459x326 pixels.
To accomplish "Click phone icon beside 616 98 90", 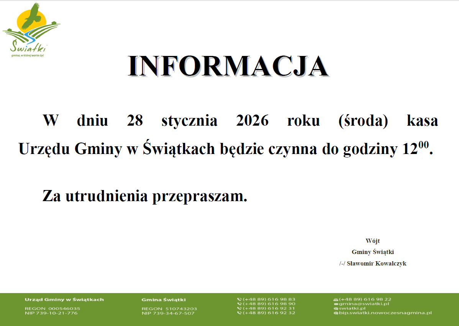I will (239, 304).
